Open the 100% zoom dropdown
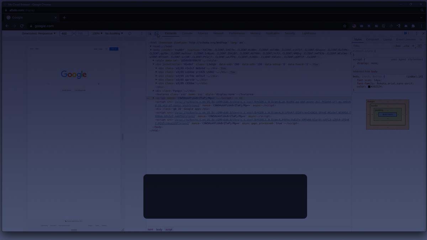Screen dimensions: 427x240 click(x=97, y=33)
